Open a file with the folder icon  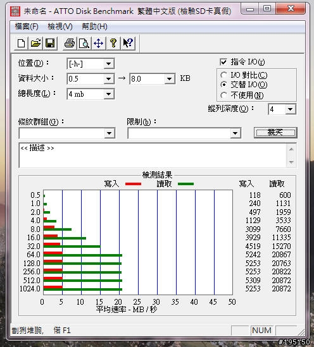35,43
